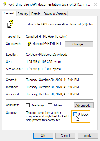This screenshot has height=141, width=100.
Task: Apply the property changes
Action: pyautogui.click(x=88, y=136)
